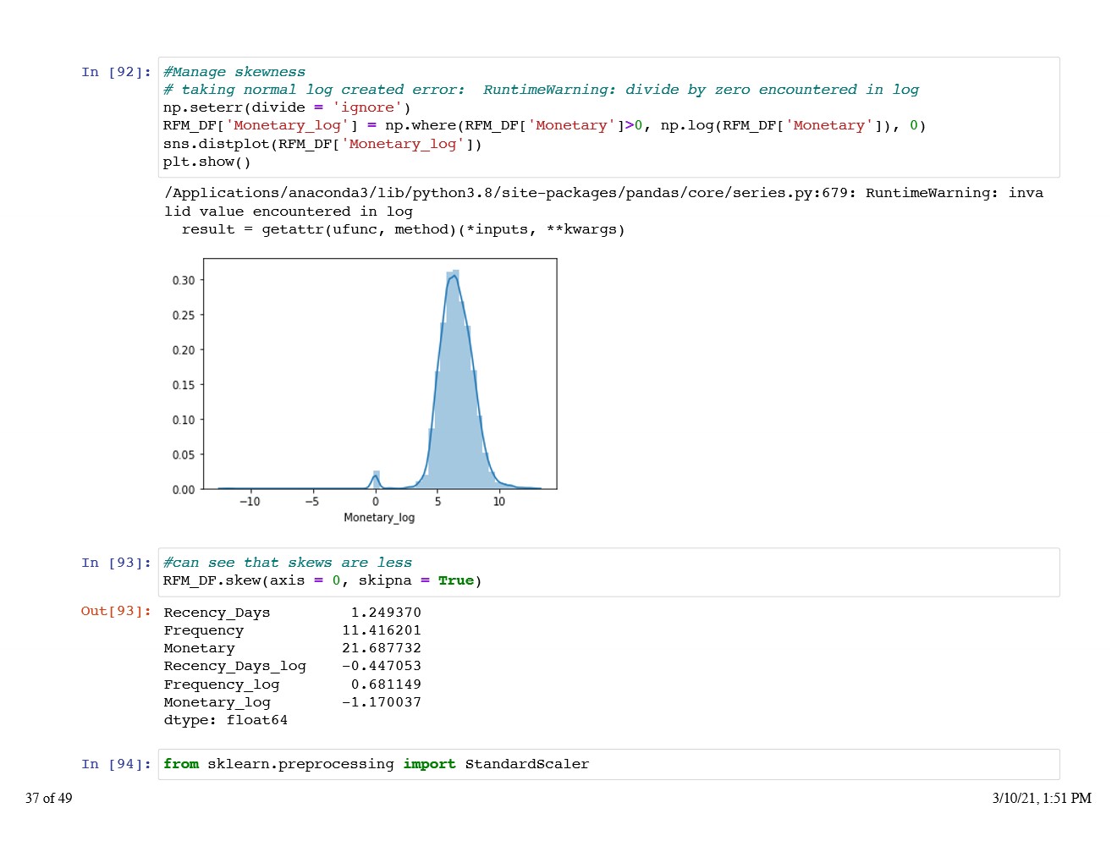Click the 3/10/21 timestamp footer
1117x863 pixels.
1041,798
